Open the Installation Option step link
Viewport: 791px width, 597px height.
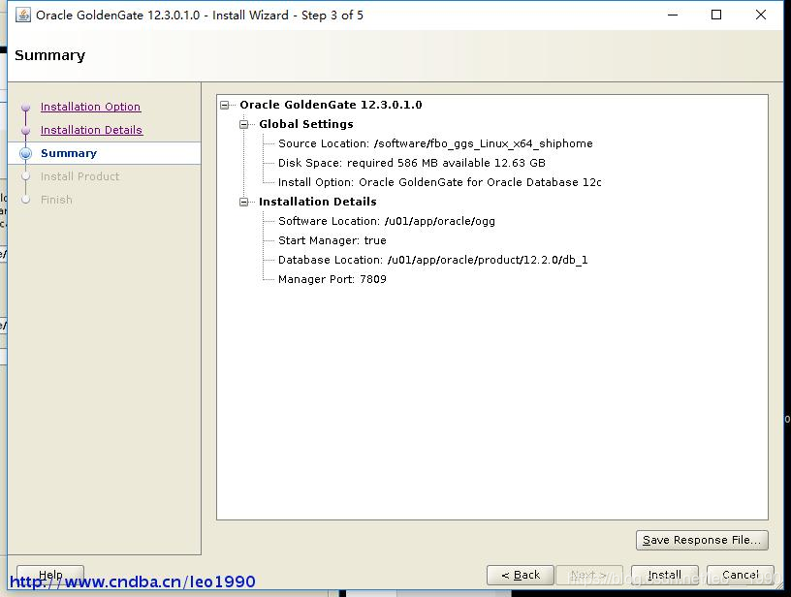point(91,107)
